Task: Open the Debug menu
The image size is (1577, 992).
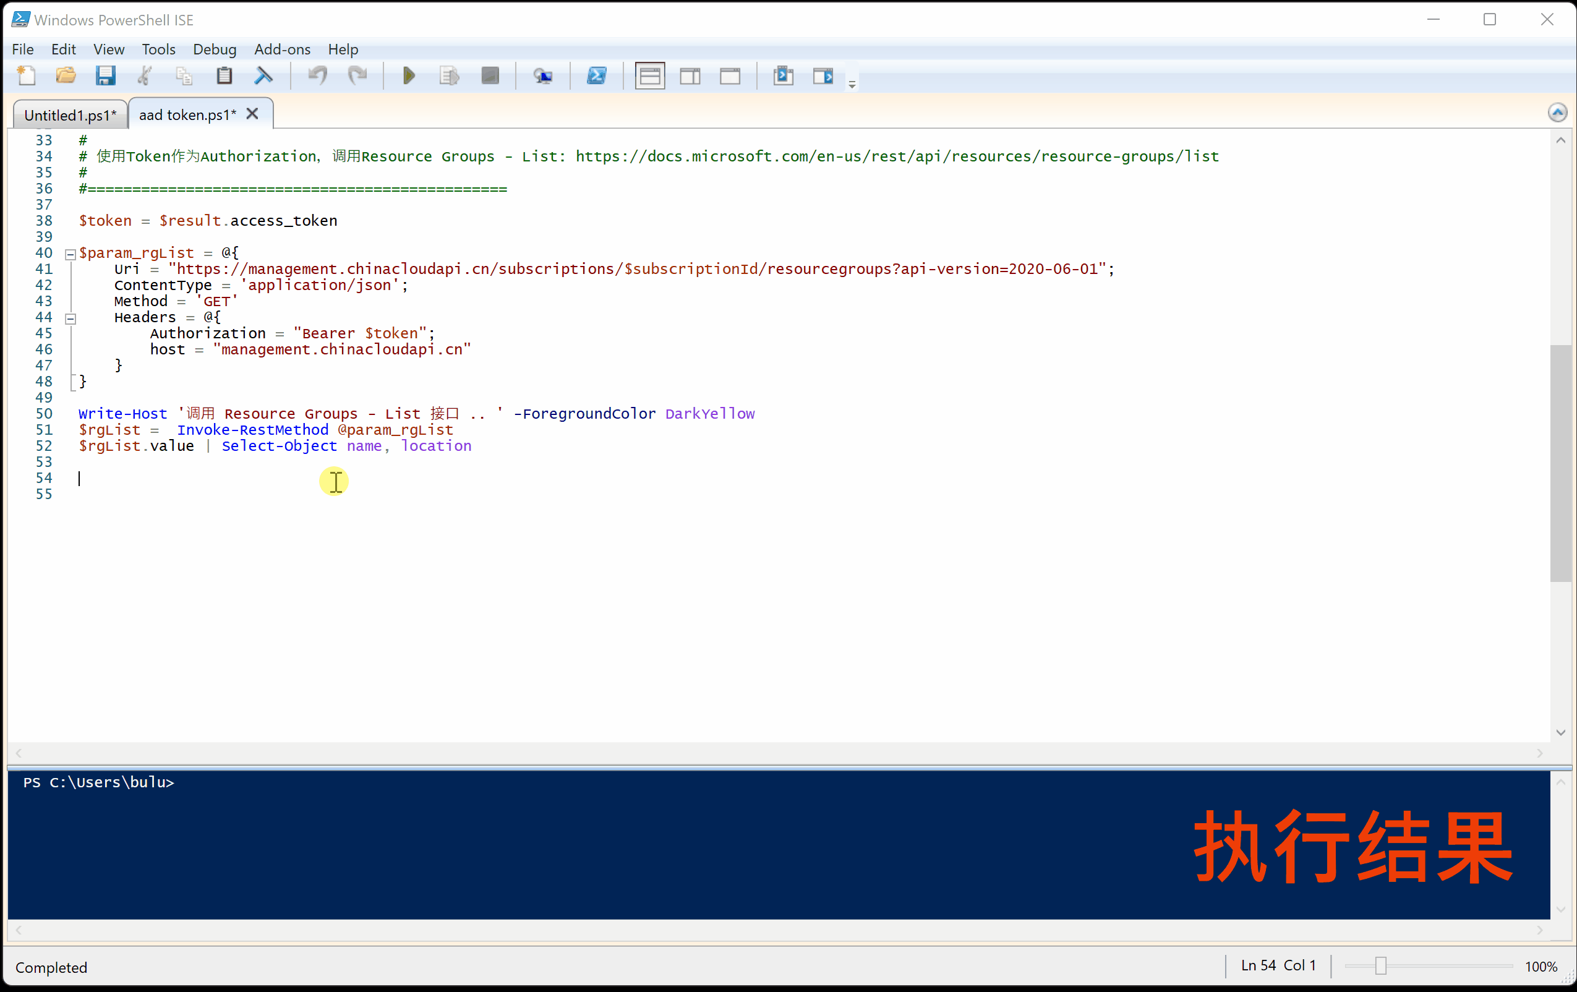Action: pos(214,49)
